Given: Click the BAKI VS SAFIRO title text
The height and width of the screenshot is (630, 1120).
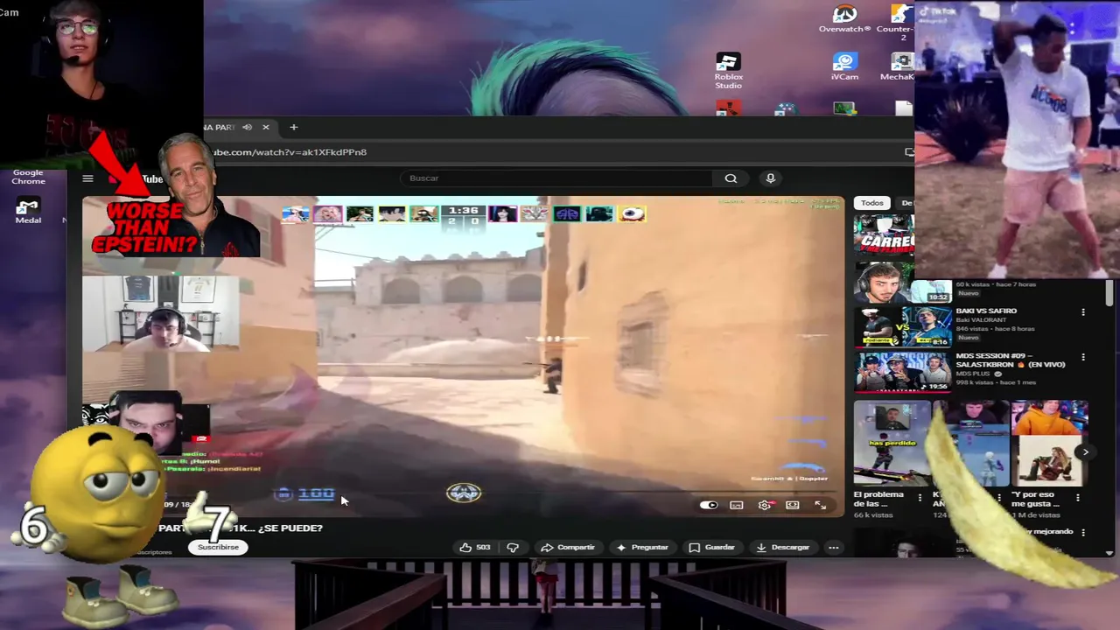Looking at the screenshot, I should [986, 311].
